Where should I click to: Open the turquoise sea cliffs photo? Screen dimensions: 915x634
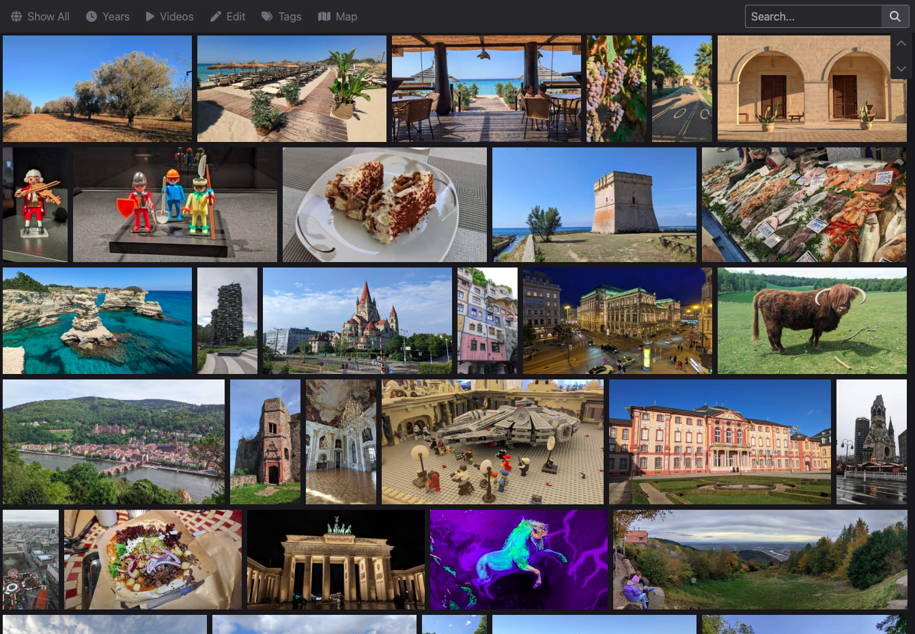pos(97,321)
